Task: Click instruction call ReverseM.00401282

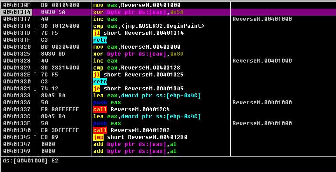Action: click(131, 130)
